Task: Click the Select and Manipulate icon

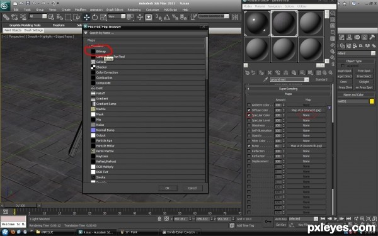Action: pos(140,17)
